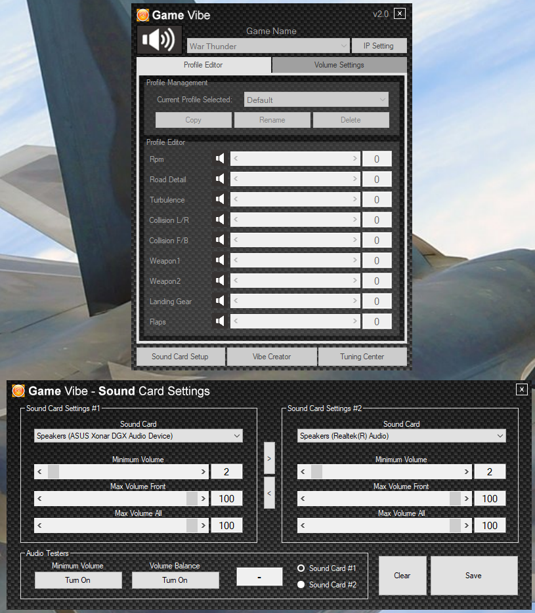
Task: Click the Game Vibe logo icon in main window
Action: point(143,15)
